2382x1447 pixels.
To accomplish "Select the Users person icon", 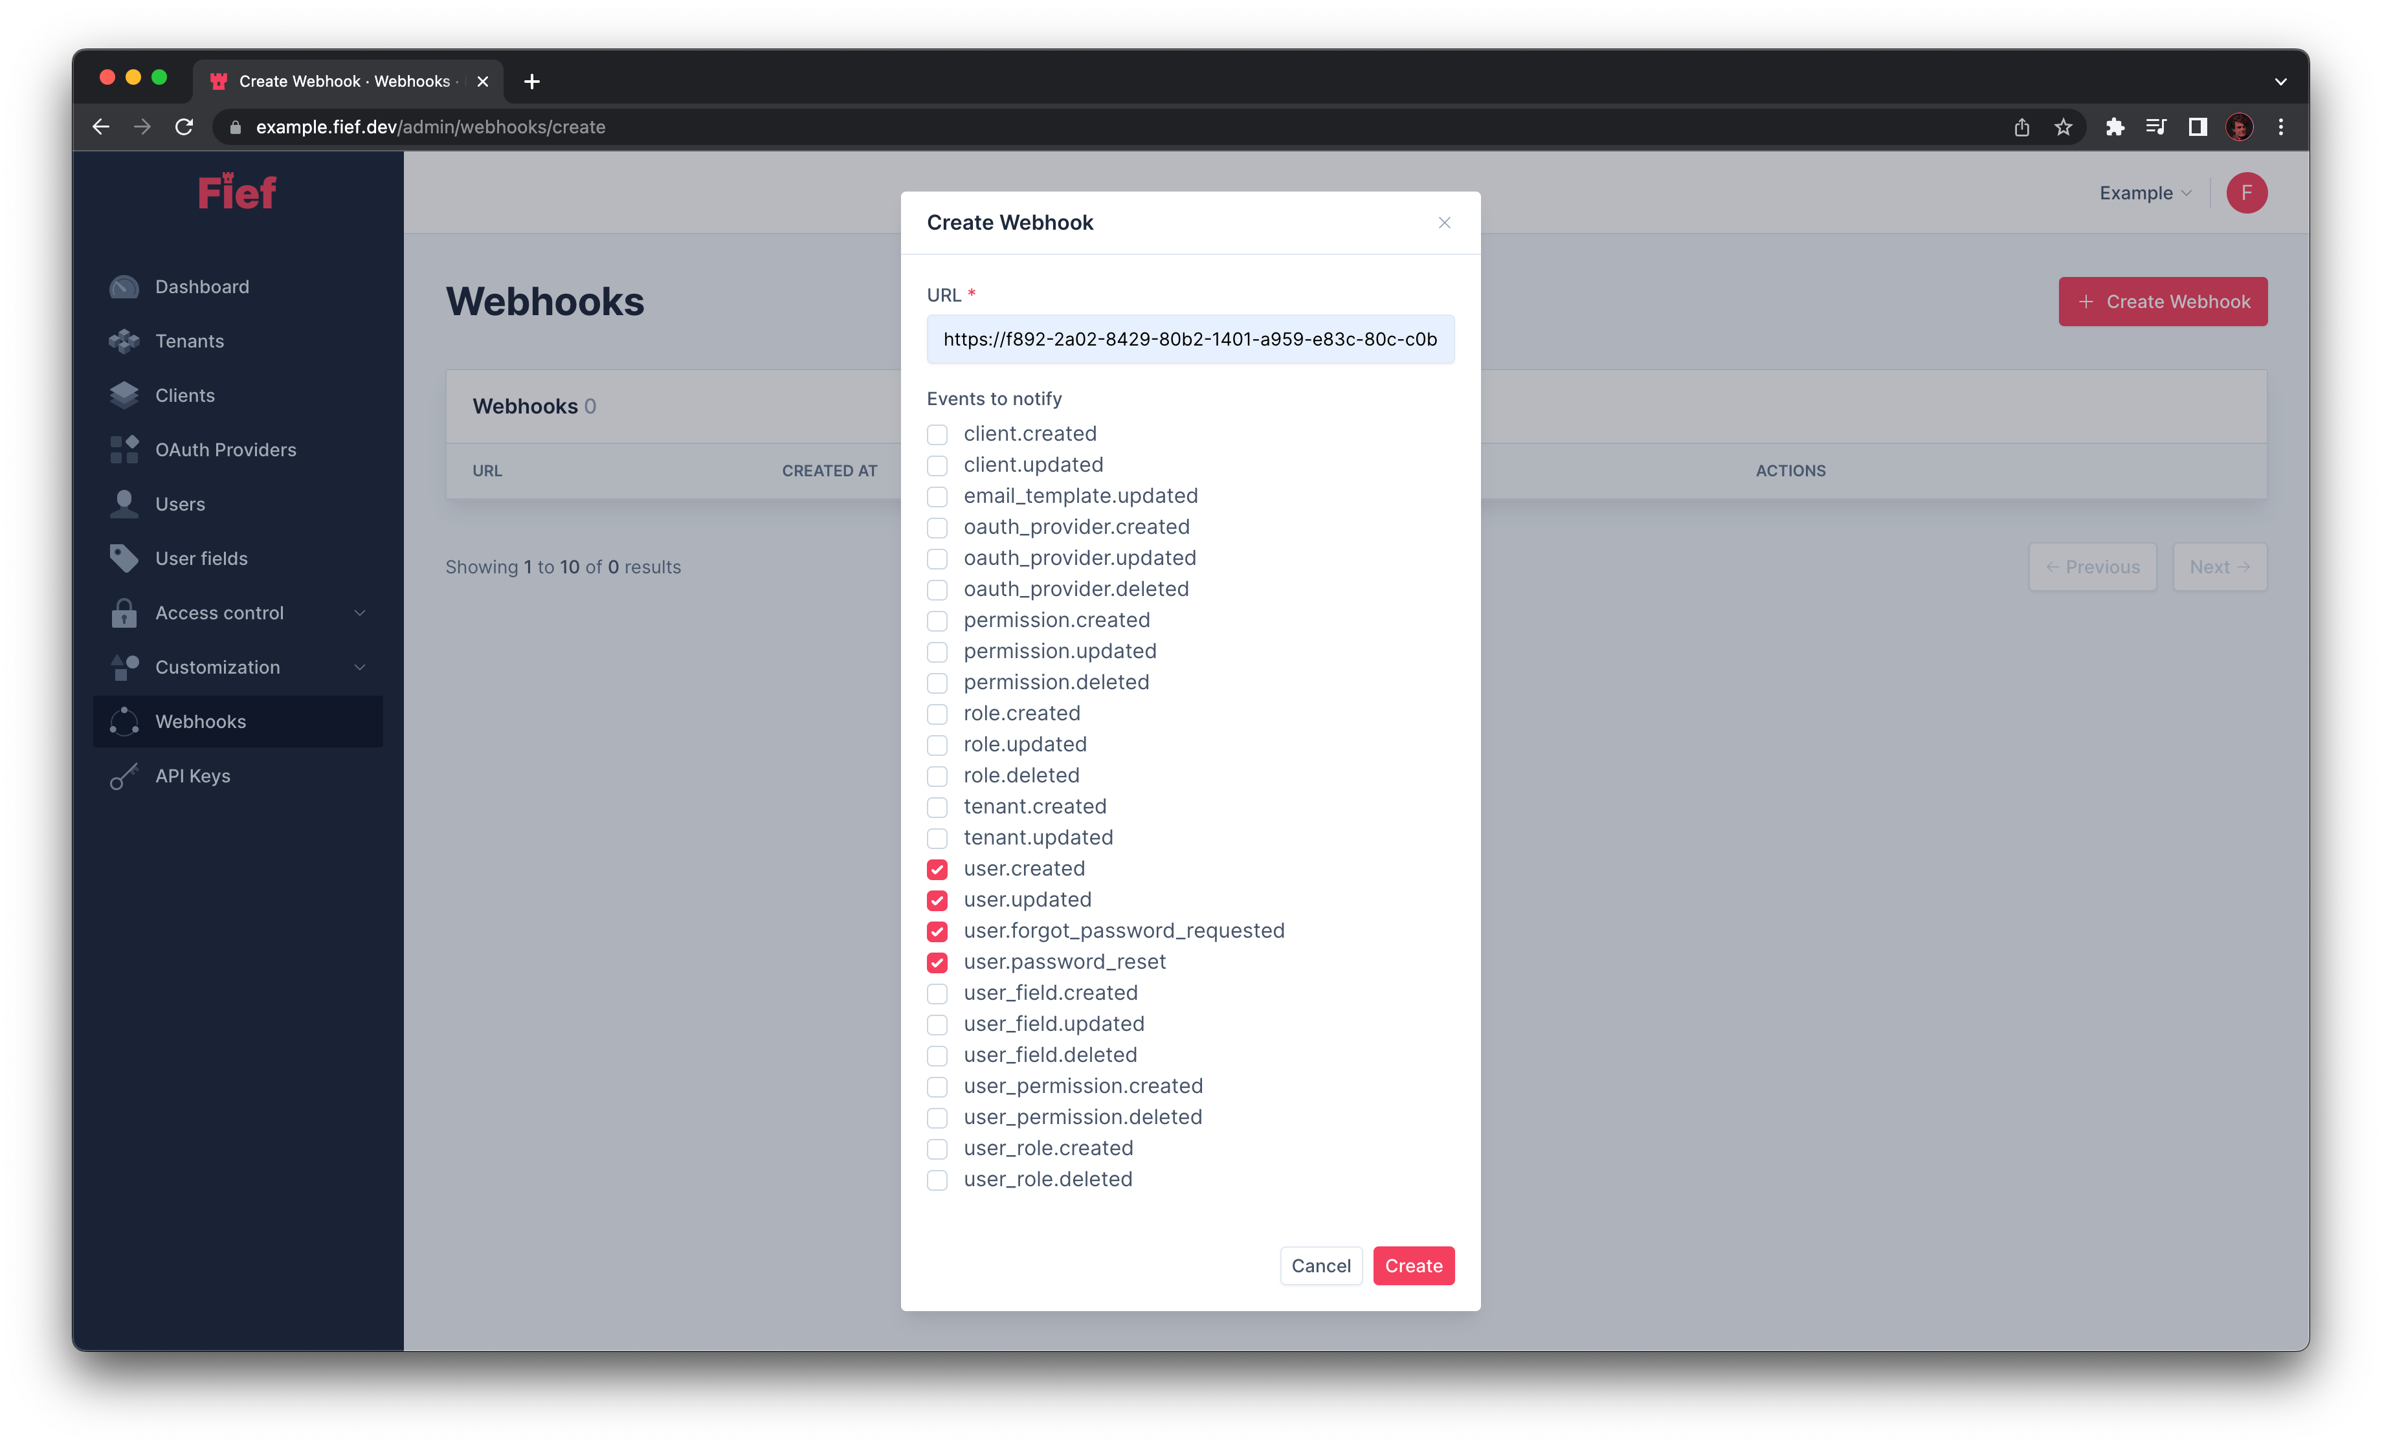I will [x=124, y=503].
